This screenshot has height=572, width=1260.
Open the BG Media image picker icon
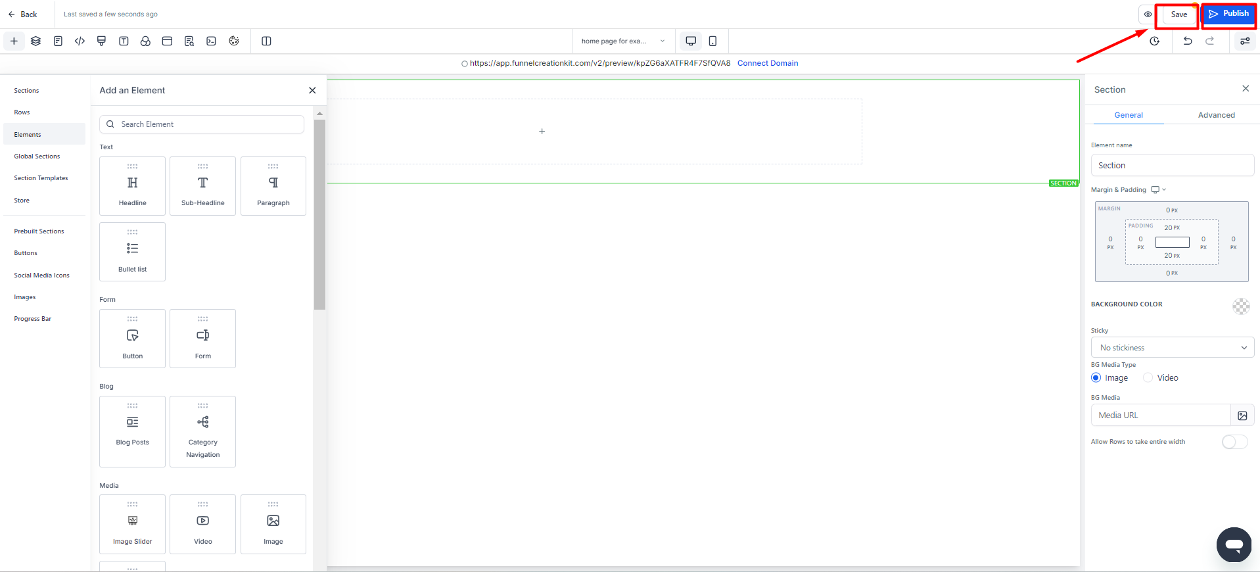pyautogui.click(x=1242, y=416)
